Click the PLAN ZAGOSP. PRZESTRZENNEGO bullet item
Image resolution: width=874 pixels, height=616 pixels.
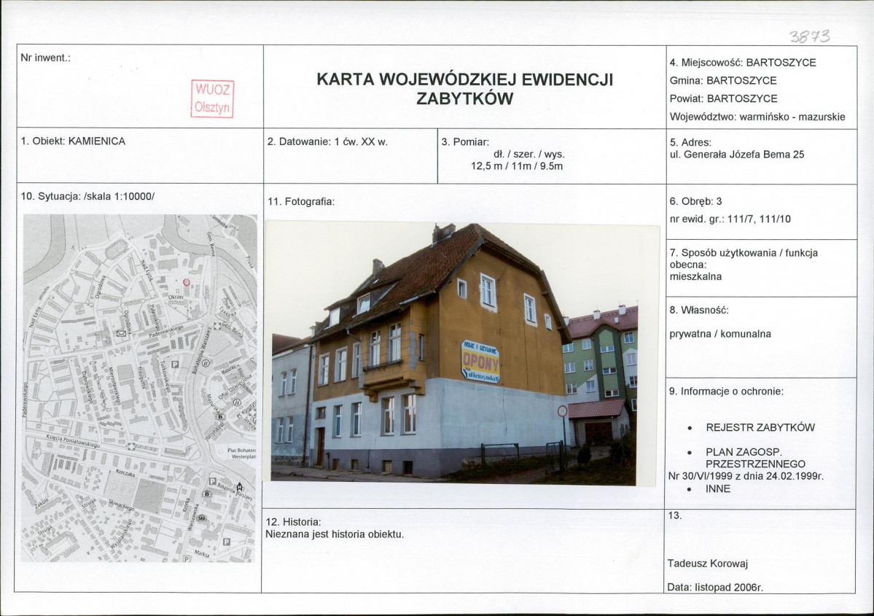point(755,459)
